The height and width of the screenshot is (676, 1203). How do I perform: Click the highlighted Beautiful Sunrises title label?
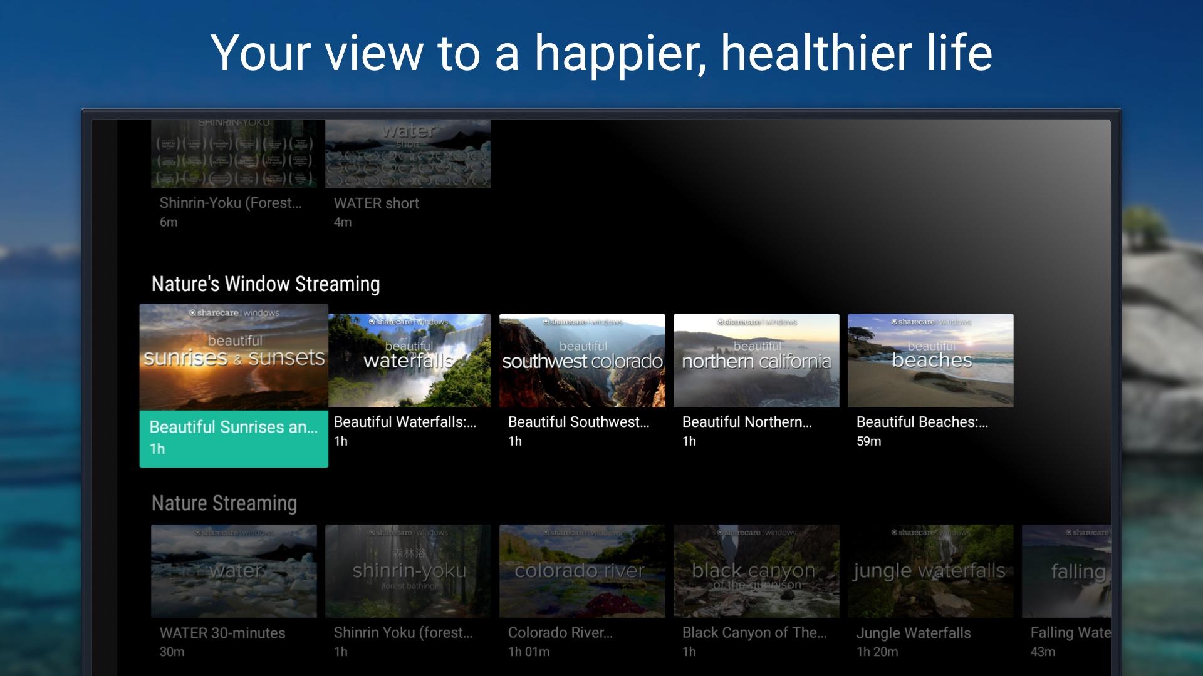pos(233,427)
